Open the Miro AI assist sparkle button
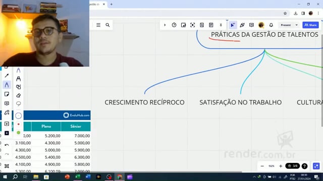The image size is (323, 181). click(316, 166)
